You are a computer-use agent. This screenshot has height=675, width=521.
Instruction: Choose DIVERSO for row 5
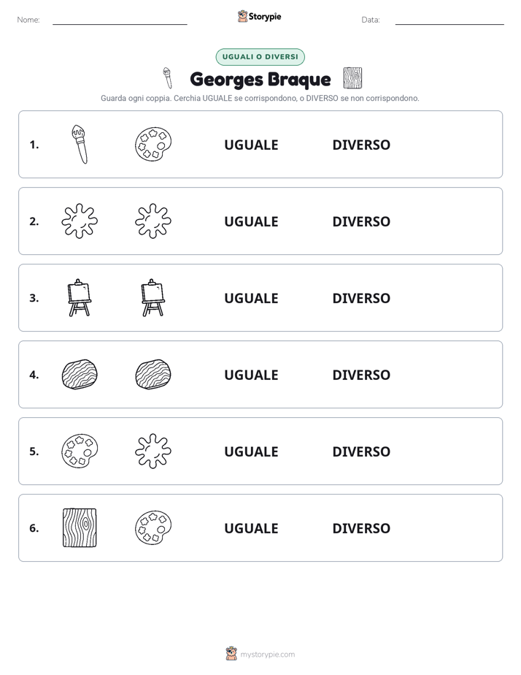point(361,451)
